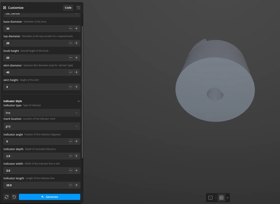This screenshot has width=280, height=204.
Task: Toggle the viewport grid icon
Action: [x=221, y=198]
